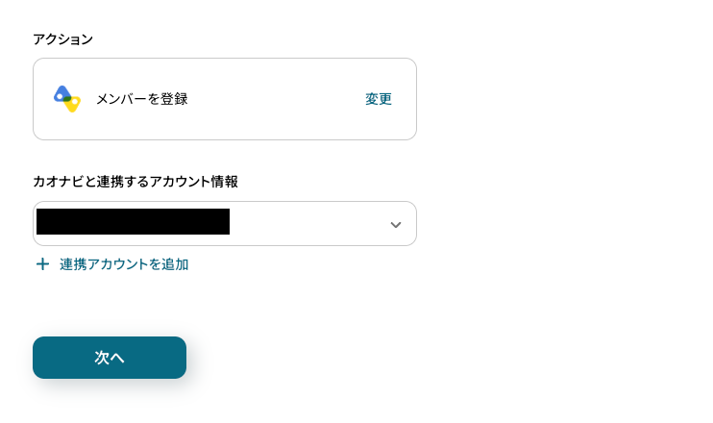The height and width of the screenshot is (423, 713).
Task: Click the bottom border area of action card
Action: (x=225, y=137)
